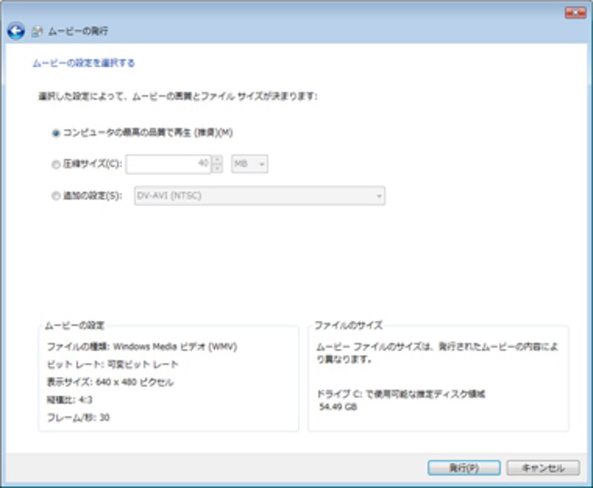Viewport: 593px width, 488px height.
Task: Close the ムービーの発行 dialog
Action: click(575, 13)
